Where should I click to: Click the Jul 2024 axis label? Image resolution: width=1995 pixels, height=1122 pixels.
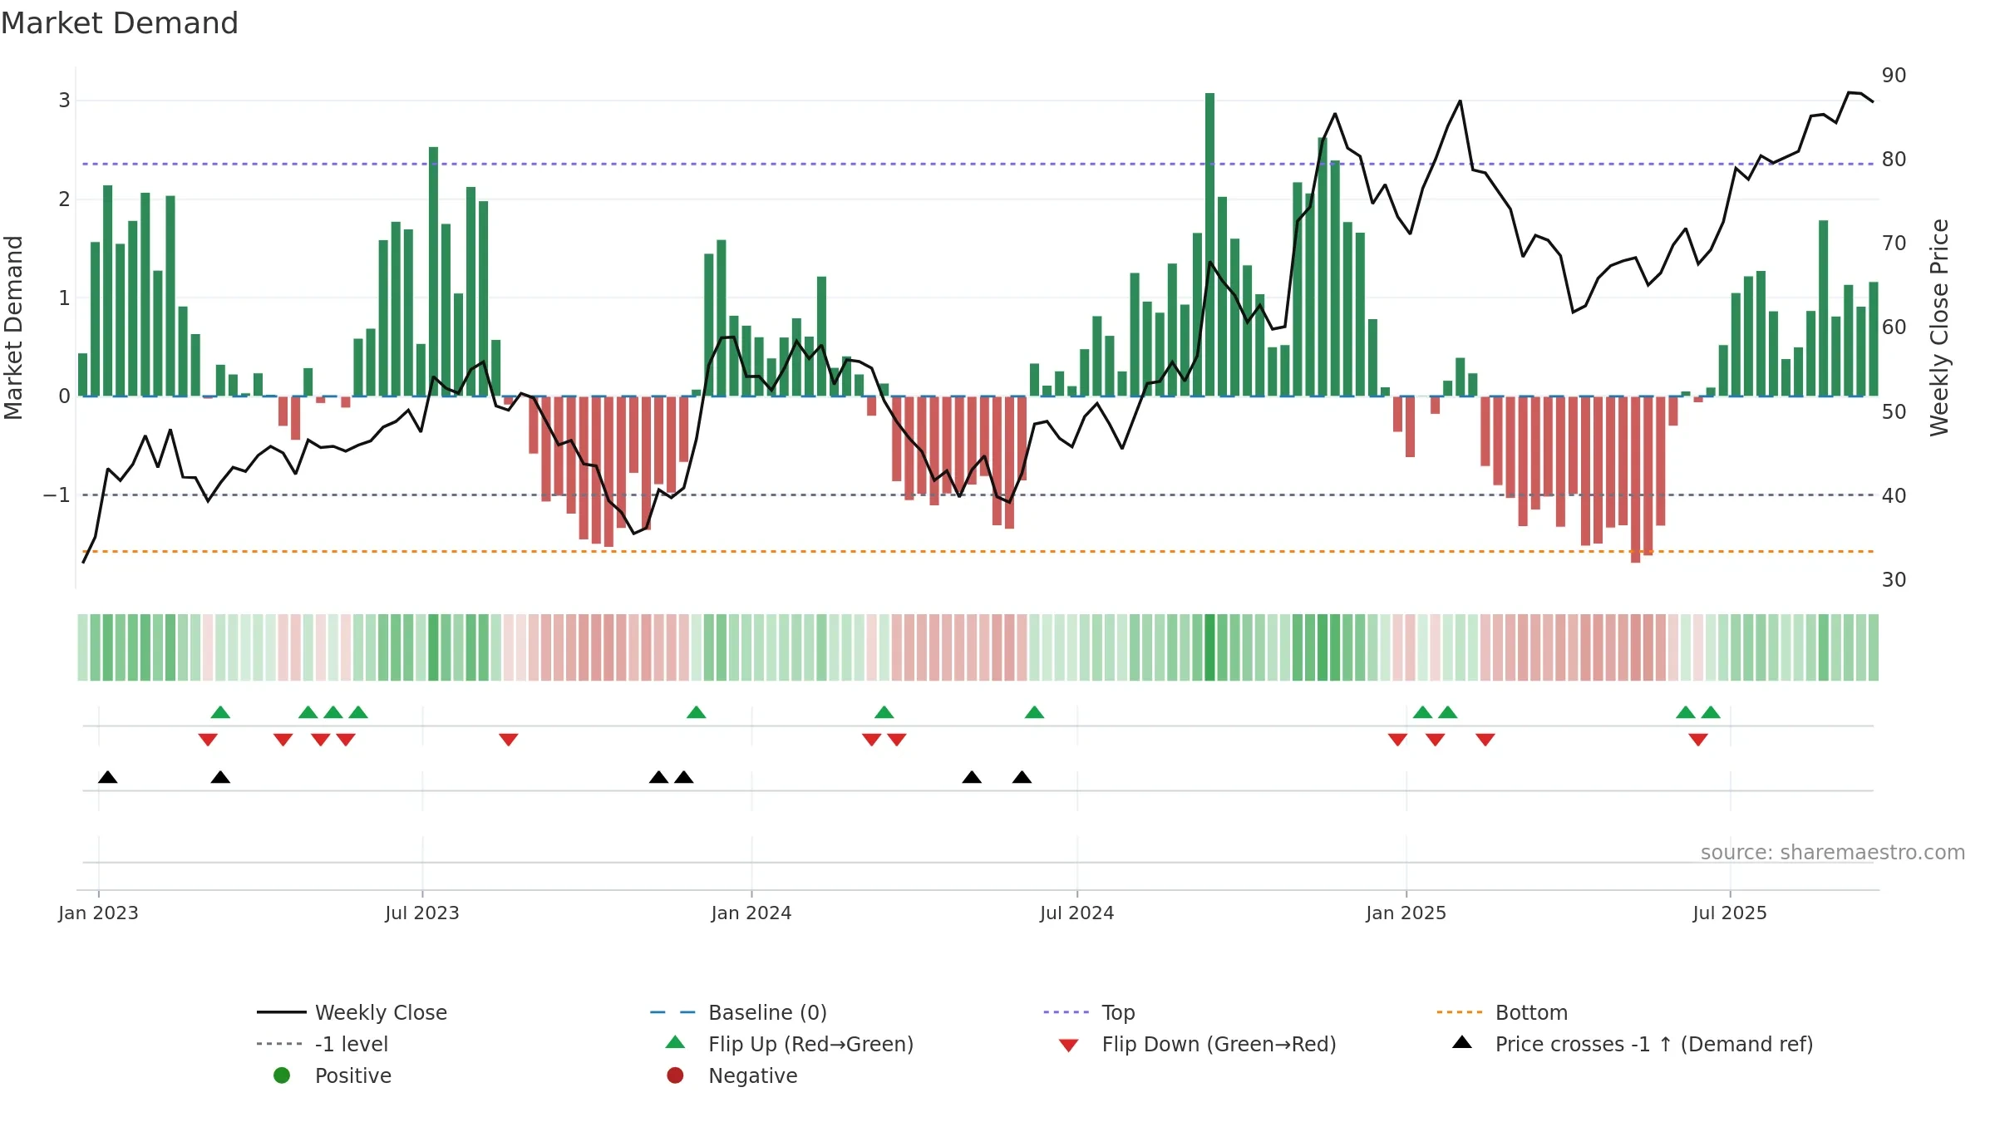click(x=1077, y=913)
